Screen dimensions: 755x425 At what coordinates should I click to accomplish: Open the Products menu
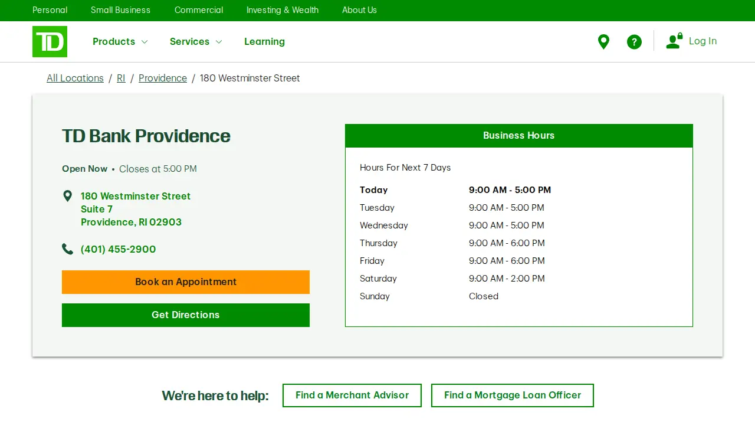point(114,41)
